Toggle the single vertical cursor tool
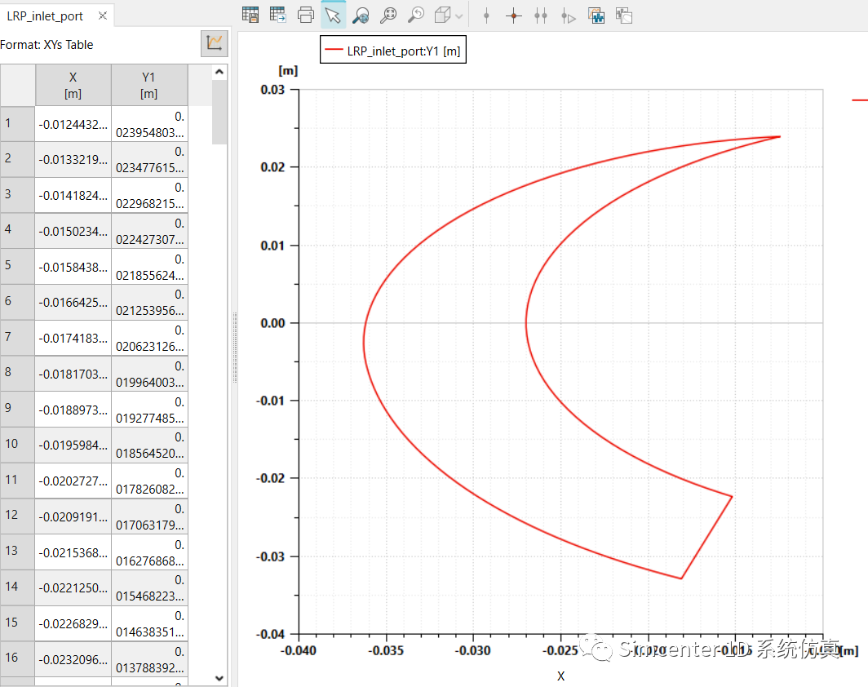868x687 pixels. [x=486, y=16]
